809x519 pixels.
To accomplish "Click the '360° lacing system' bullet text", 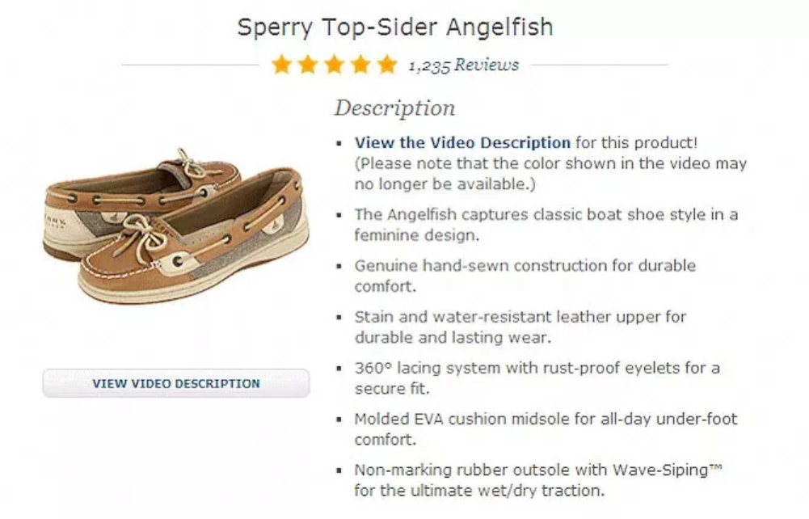I will pos(537,378).
